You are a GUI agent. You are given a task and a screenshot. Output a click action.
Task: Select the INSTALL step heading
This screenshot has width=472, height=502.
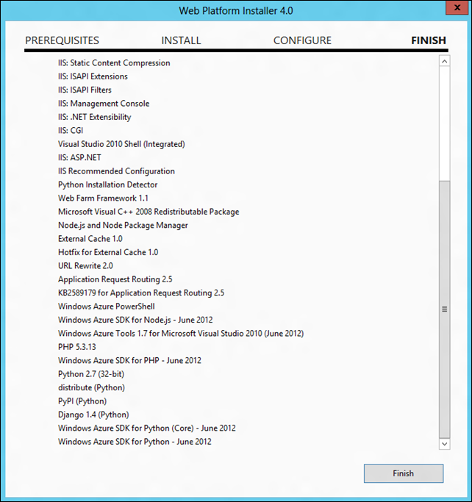(181, 40)
